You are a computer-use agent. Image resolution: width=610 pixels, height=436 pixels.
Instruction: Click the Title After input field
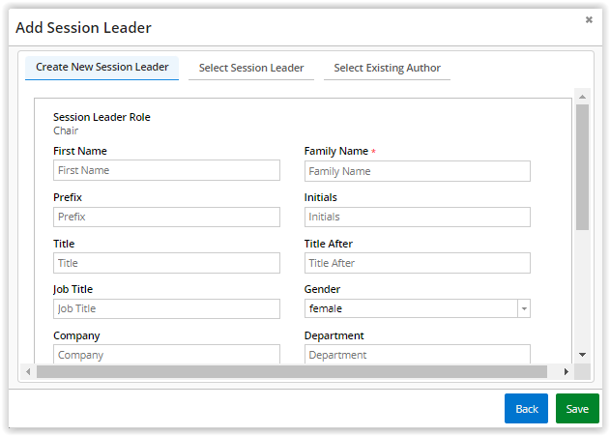tap(417, 263)
